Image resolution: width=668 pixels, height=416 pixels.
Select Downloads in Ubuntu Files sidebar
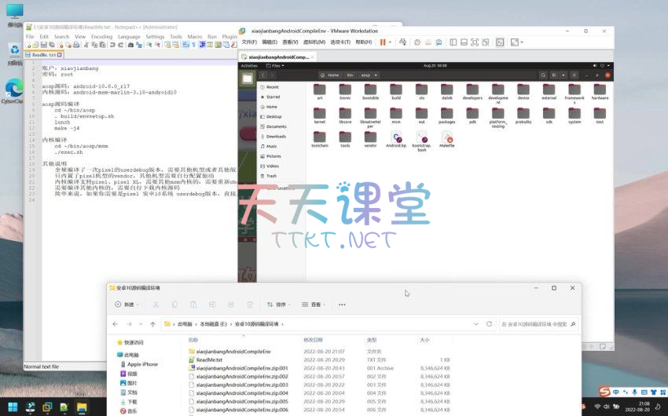click(x=276, y=137)
